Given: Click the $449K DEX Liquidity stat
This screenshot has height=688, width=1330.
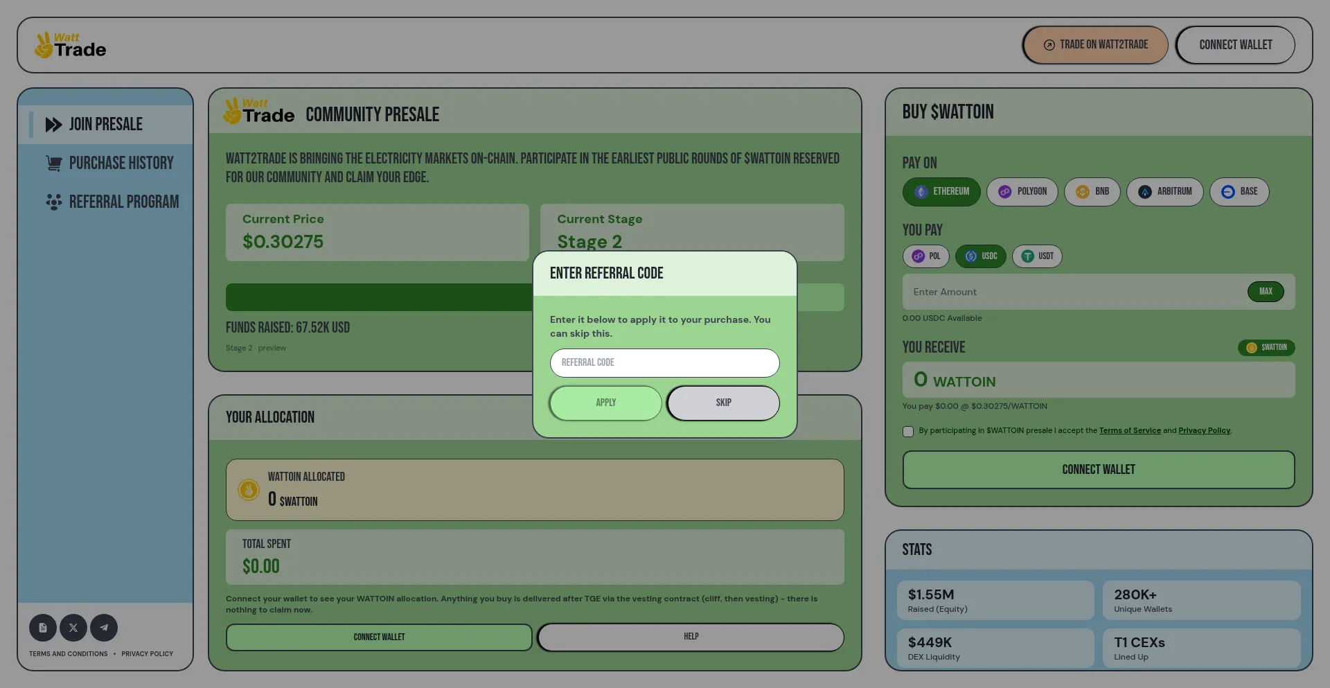Looking at the screenshot, I should [x=995, y=649].
